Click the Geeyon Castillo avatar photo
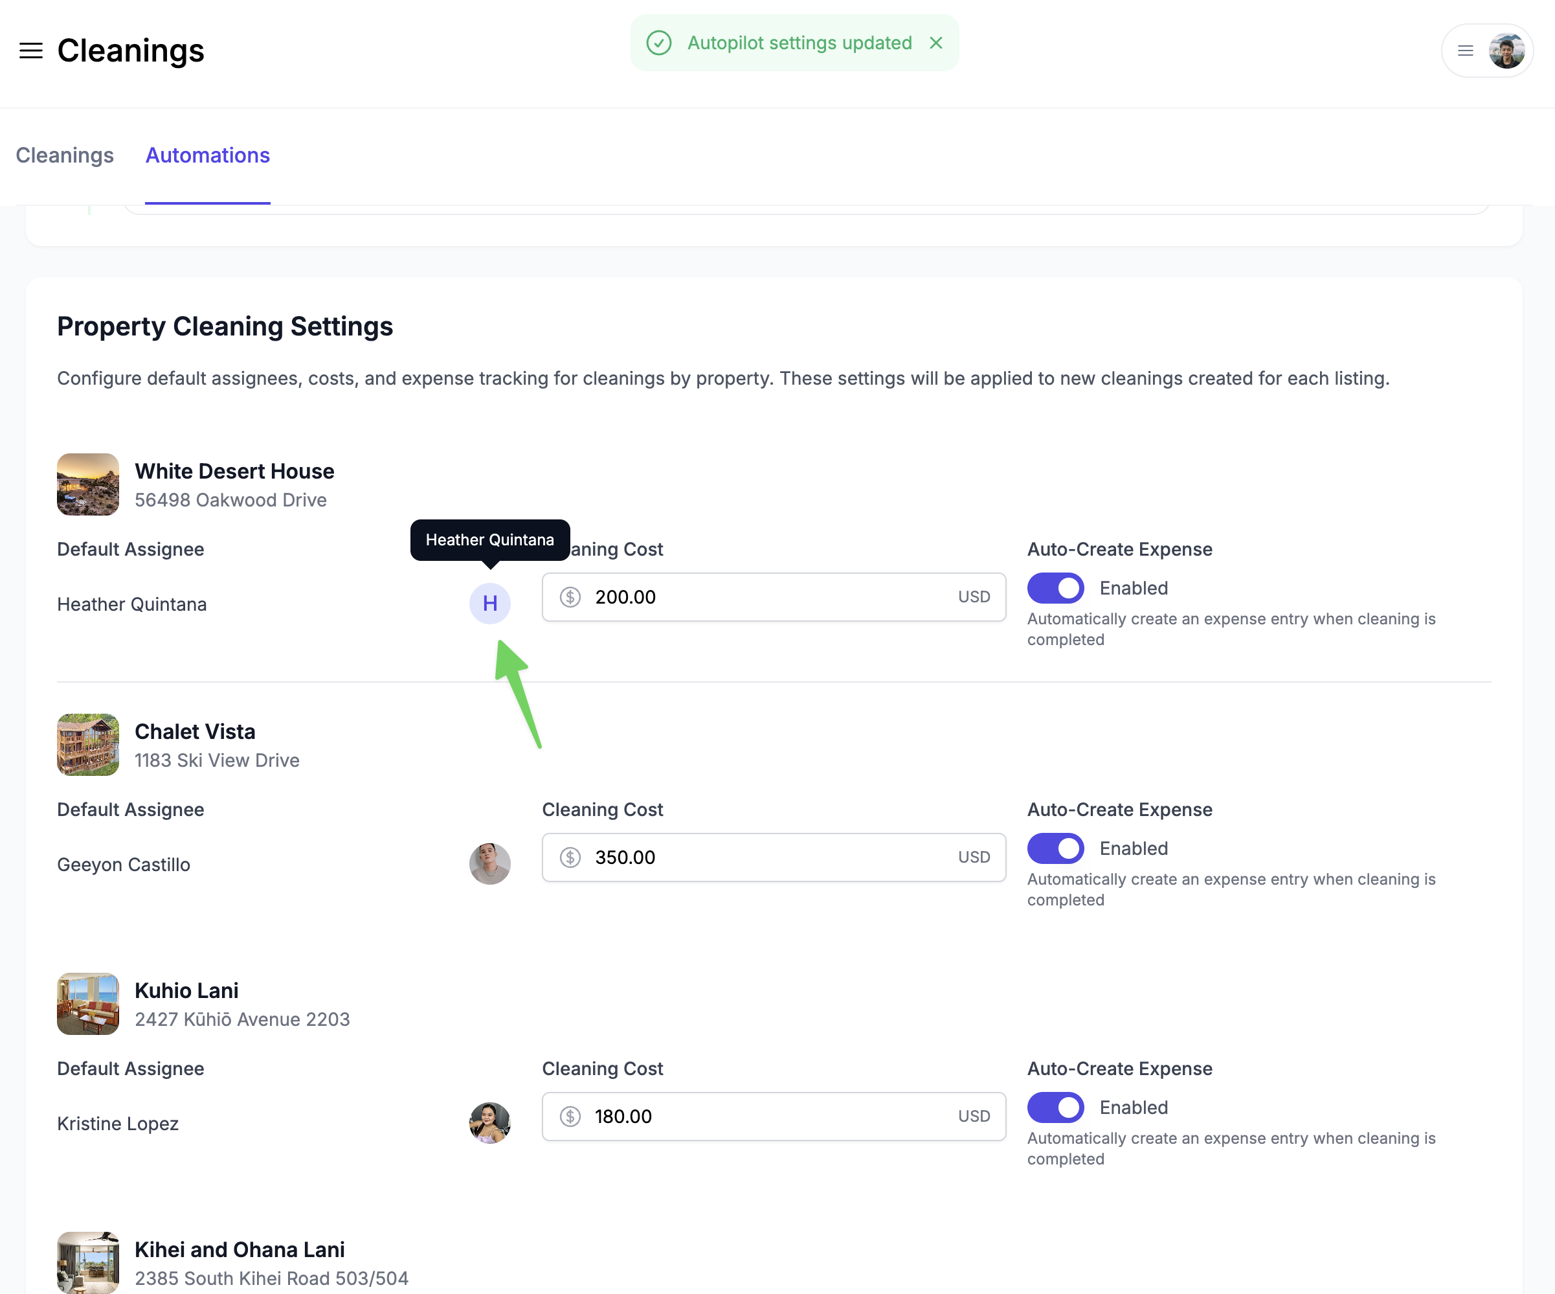1555x1294 pixels. 489,864
